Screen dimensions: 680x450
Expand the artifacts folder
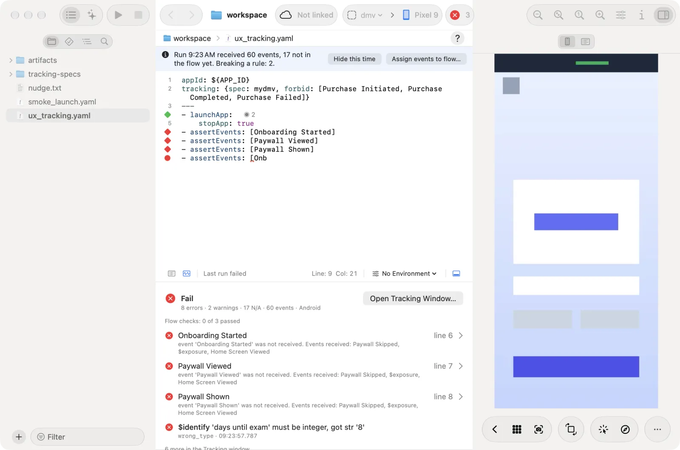point(11,60)
